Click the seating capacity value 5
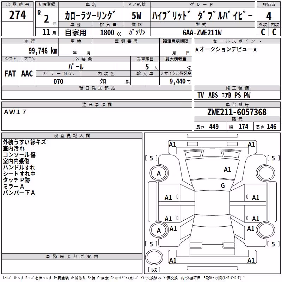This screenshot has height=282, width=282. pos(147,67)
